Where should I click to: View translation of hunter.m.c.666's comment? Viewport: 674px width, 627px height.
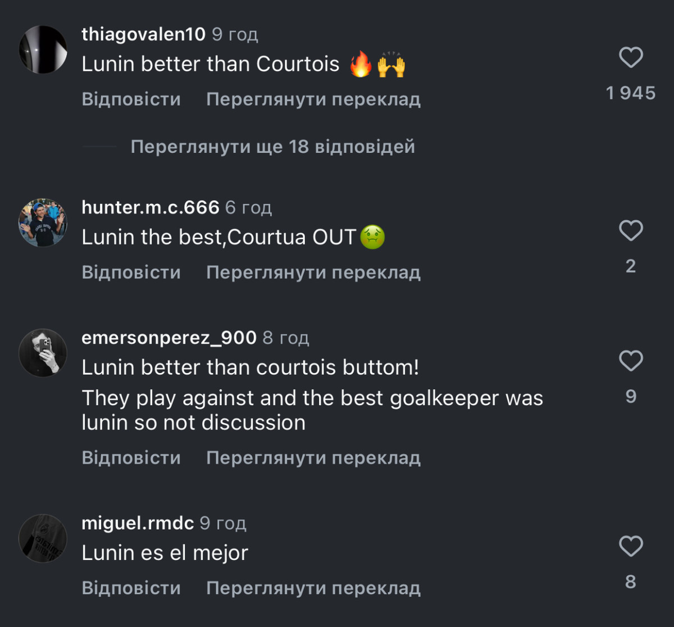[x=313, y=272]
